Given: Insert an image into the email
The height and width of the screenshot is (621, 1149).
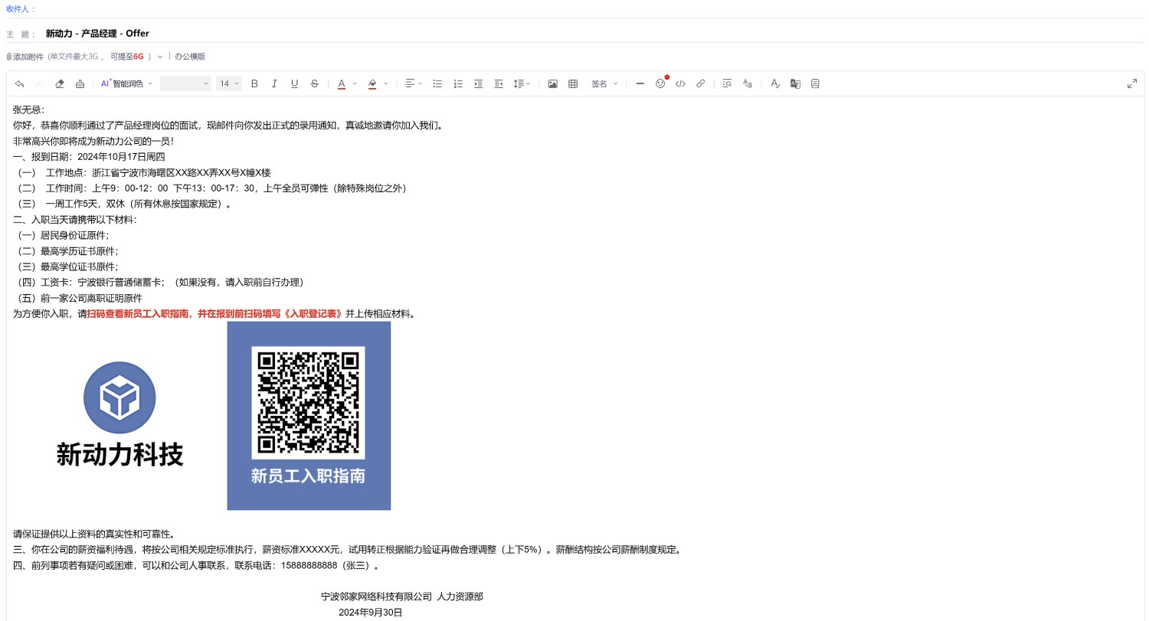Looking at the screenshot, I should click(x=552, y=83).
